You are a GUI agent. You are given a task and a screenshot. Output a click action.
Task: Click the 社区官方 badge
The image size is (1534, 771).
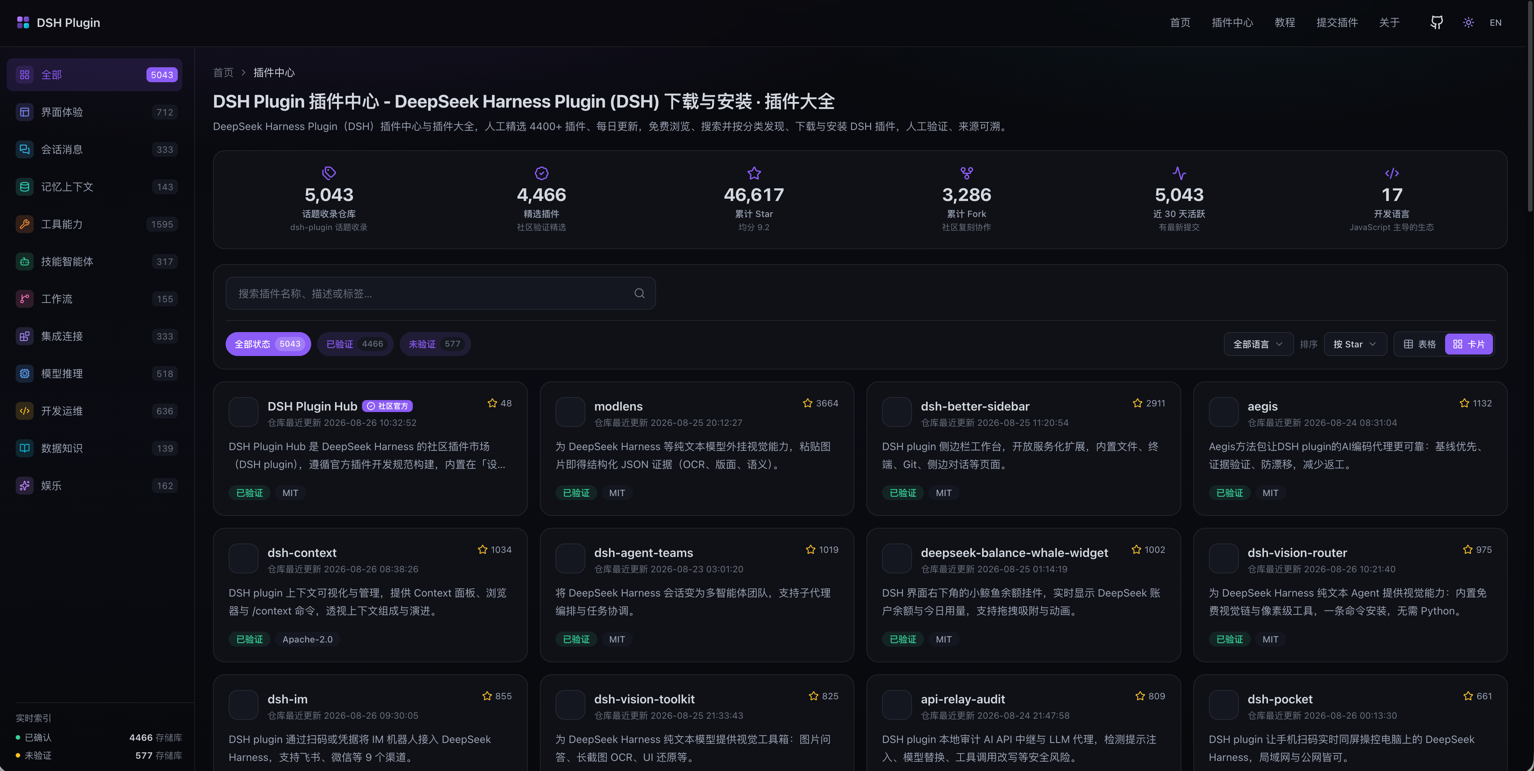387,406
